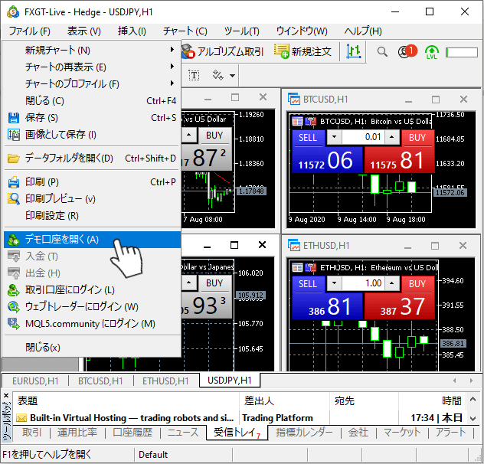Click the データフォルダを開く folder icon
Image resolution: width=484 pixels, height=464 pixels.
point(14,158)
